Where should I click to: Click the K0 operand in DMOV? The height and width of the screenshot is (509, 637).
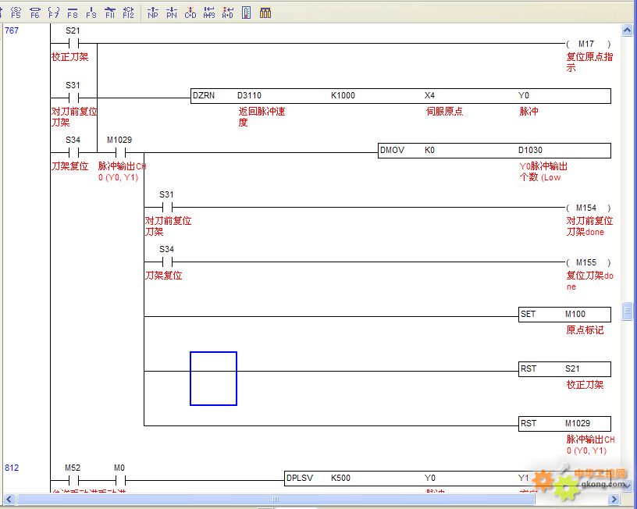(x=429, y=151)
